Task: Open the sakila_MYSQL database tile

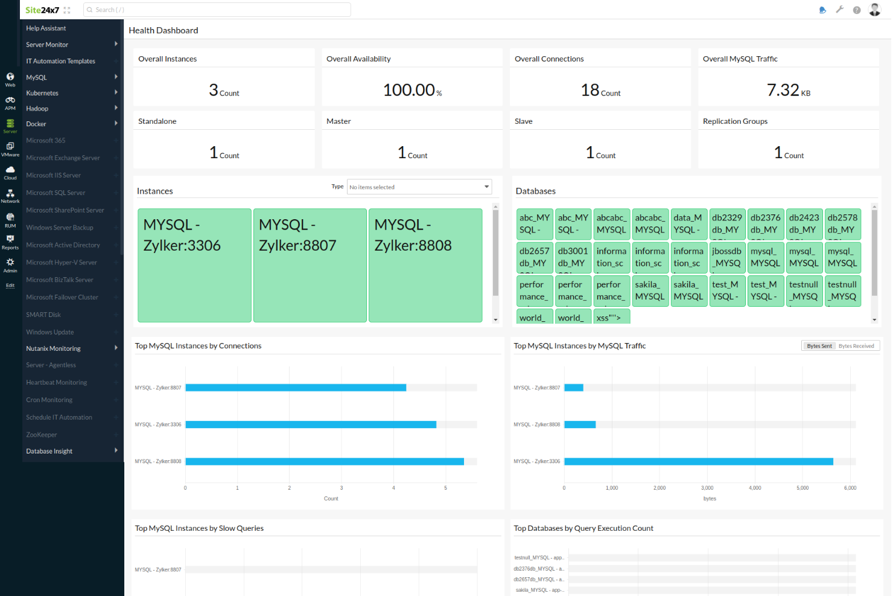Action: tap(650, 290)
